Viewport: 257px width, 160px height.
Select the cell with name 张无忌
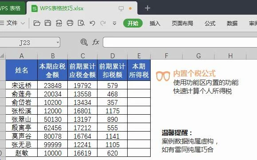[21, 144]
